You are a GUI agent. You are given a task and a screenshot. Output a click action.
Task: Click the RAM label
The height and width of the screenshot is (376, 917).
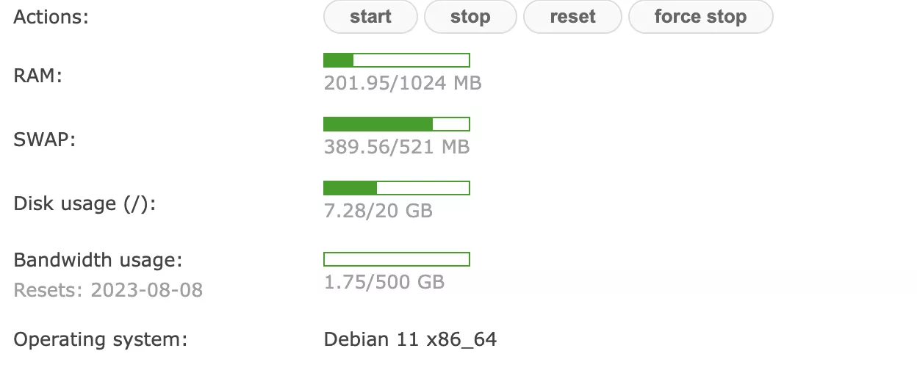click(x=37, y=76)
